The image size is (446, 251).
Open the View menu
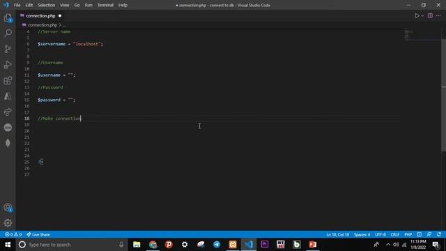pyautogui.click(x=65, y=5)
